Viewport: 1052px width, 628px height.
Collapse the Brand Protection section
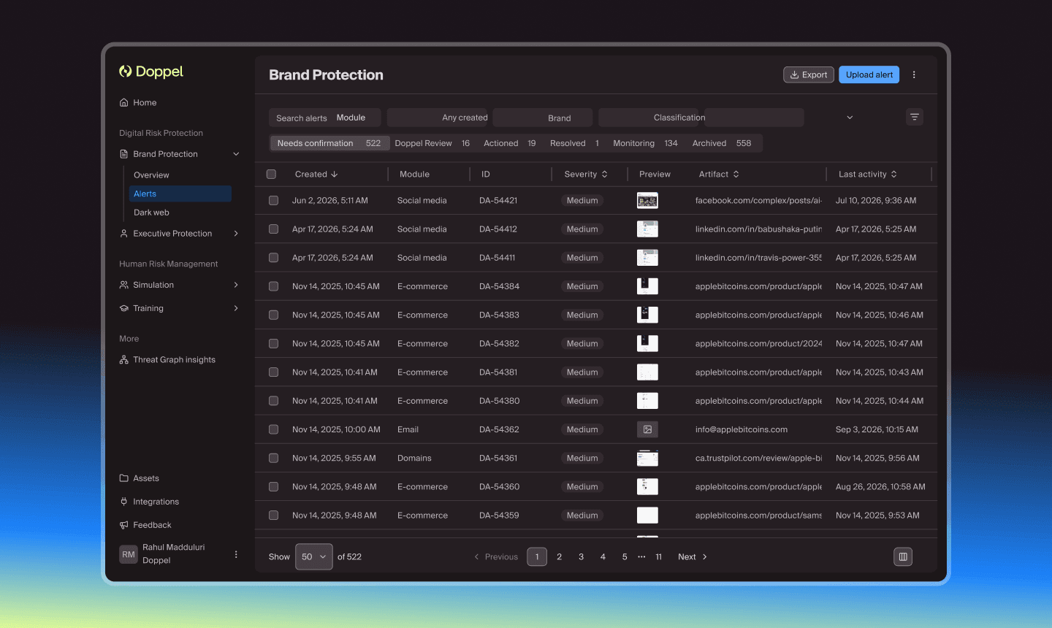coord(236,154)
